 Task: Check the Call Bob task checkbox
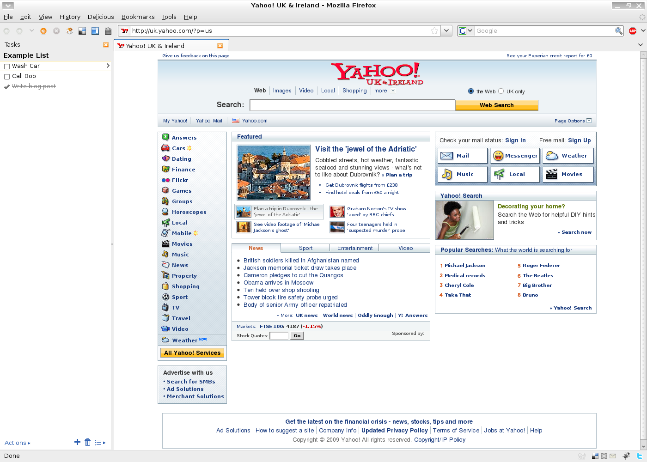(7, 77)
